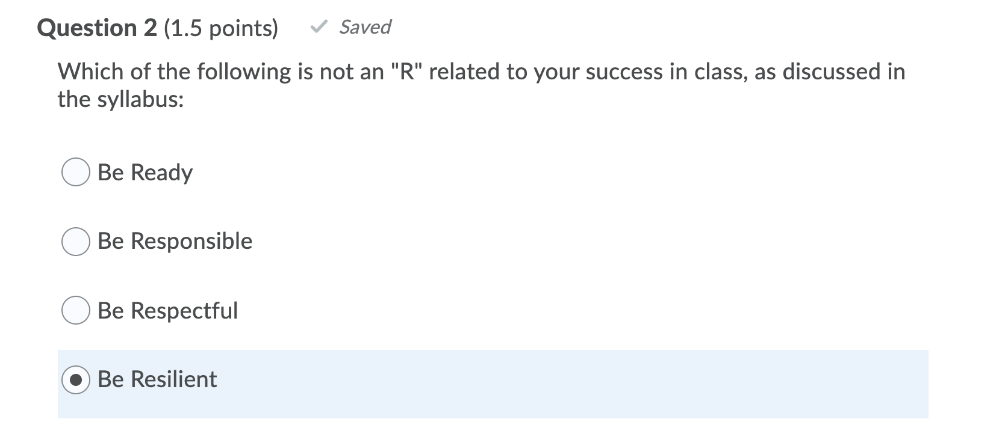Click the gray Saved checkmark icon
Screen dimensions: 1008x446
[320, 26]
